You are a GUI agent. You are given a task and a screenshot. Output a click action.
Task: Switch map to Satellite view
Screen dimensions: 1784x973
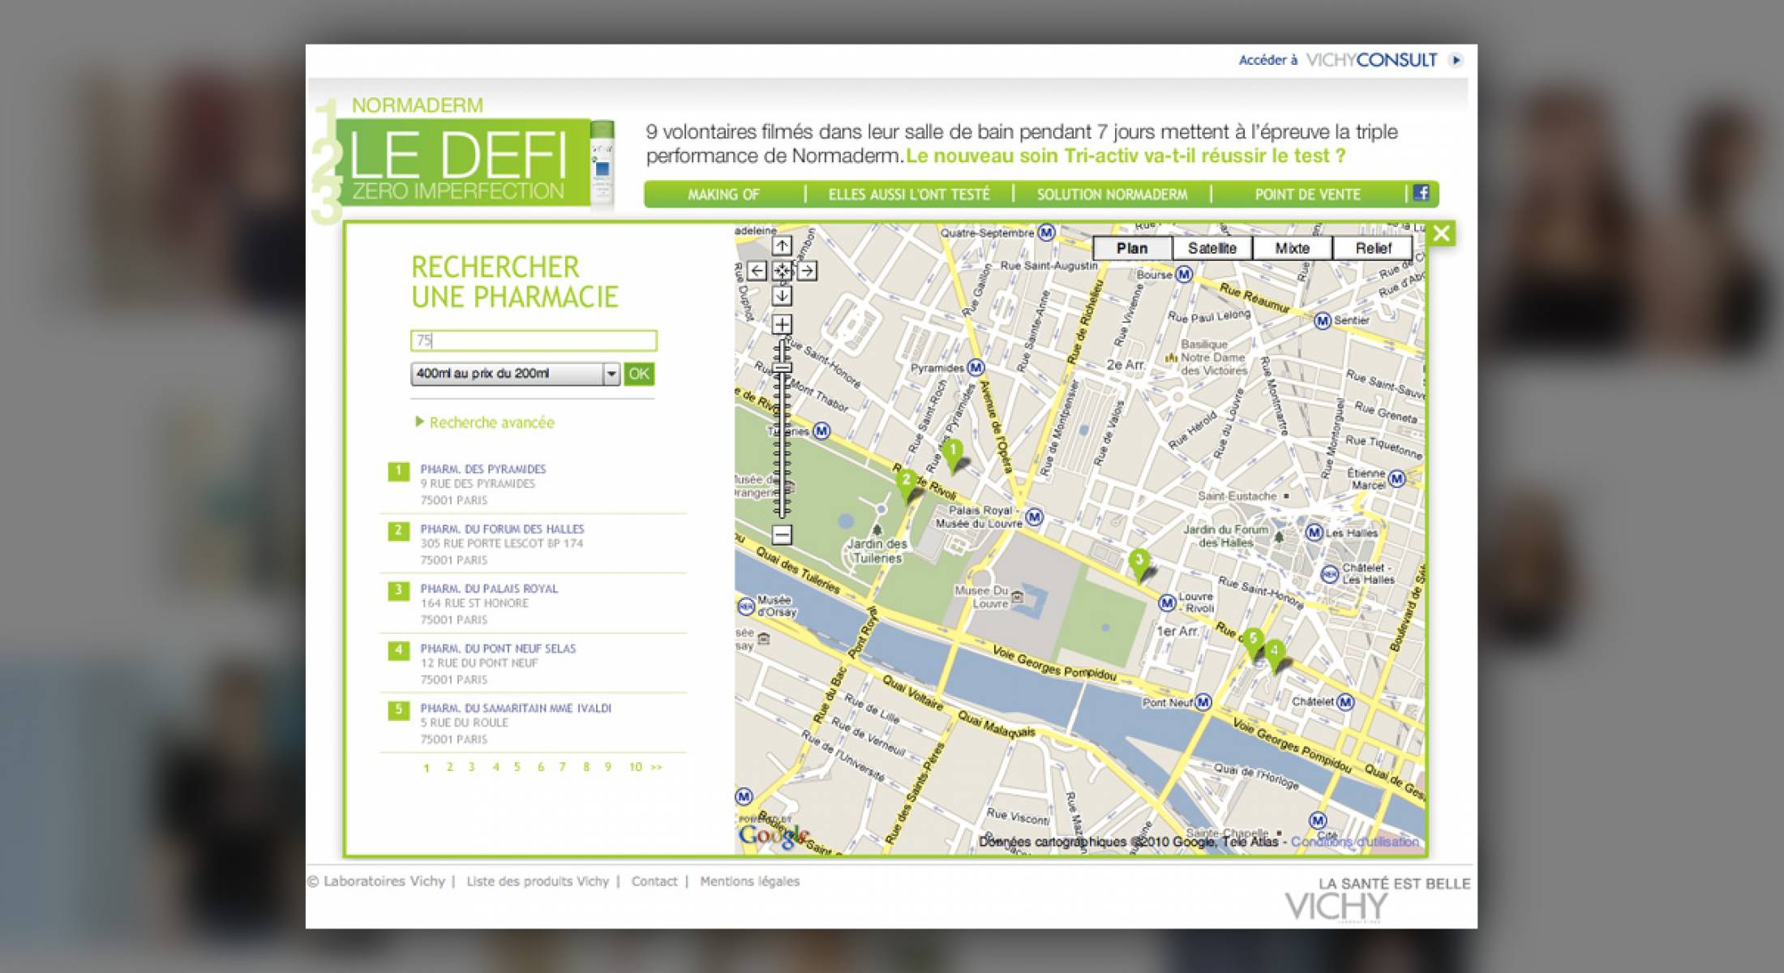point(1212,248)
